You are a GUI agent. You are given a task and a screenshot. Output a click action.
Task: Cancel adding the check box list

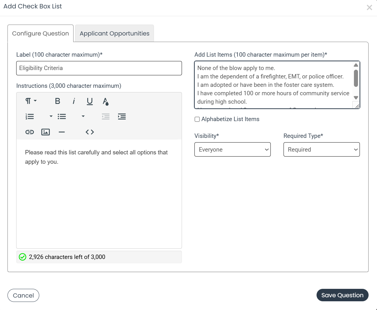(x=23, y=295)
